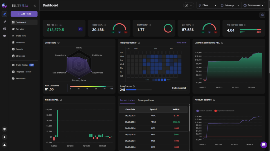Toggle Deposits / Withdrawals legend series

click(x=225, y=111)
